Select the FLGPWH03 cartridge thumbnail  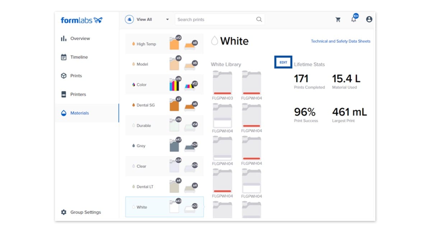click(222, 83)
